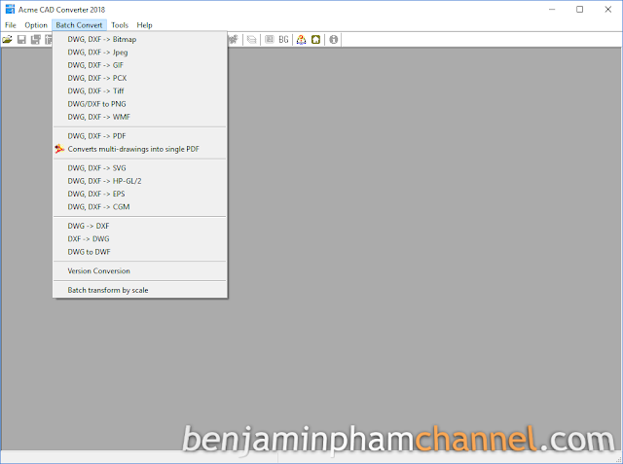Close the Acme CAD Converter window
This screenshot has height=464, width=623.
click(x=607, y=9)
